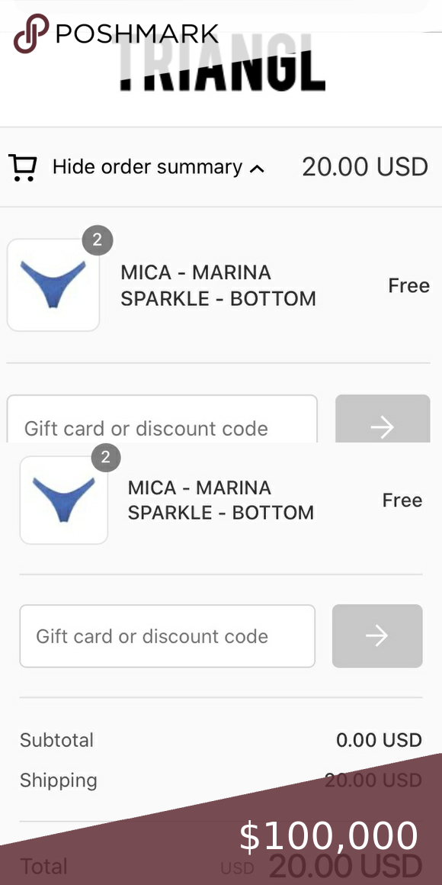The height and width of the screenshot is (885, 442).
Task: Select the second MICA - MARINA SPARKLE - BOTTOM title
Action: (221, 500)
